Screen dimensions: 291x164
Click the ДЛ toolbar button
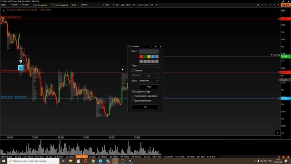tap(146, 5)
